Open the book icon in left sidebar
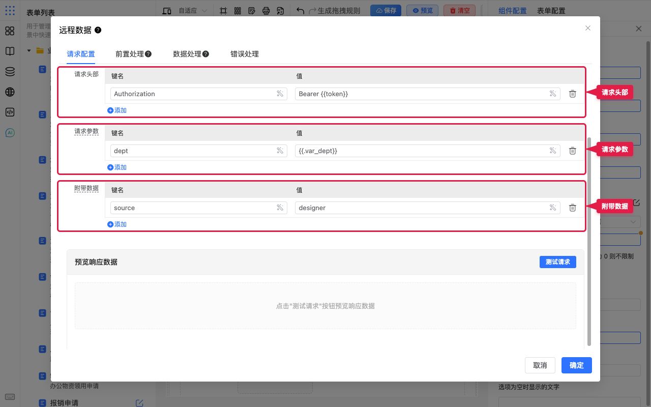Screen dimensions: 651x407 (10, 51)
